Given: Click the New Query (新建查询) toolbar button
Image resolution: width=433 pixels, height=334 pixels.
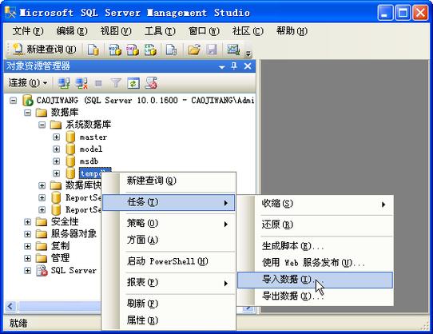Looking at the screenshot, I should pos(45,50).
